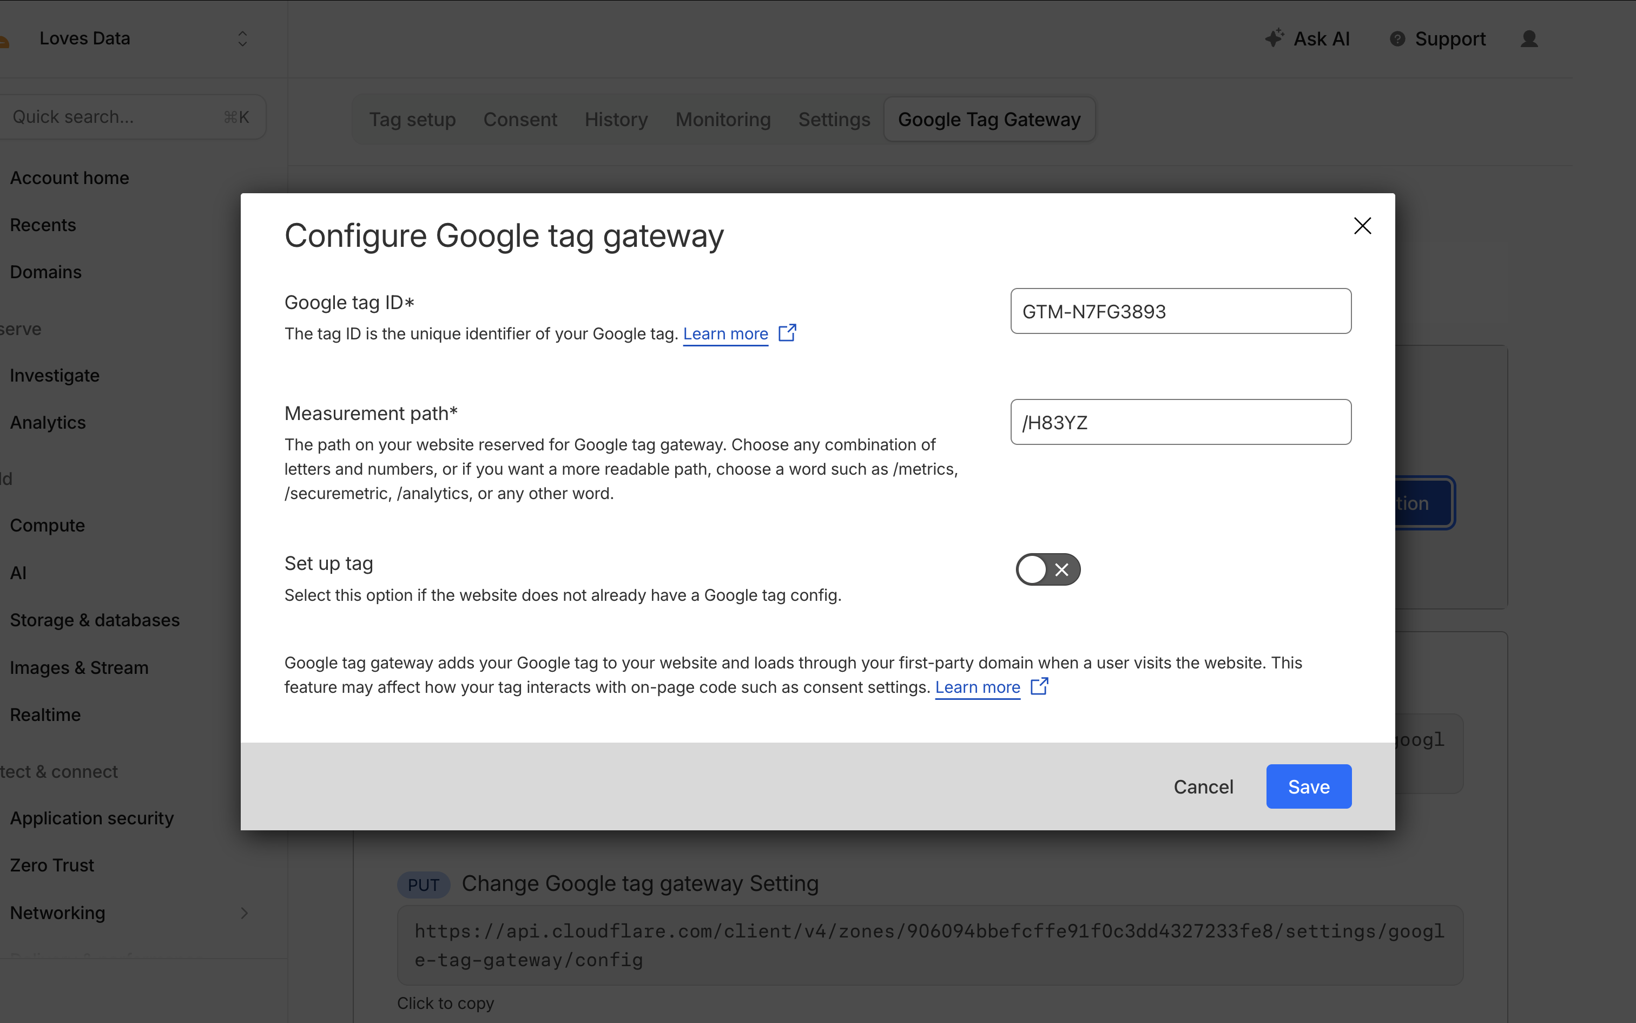Screen dimensions: 1636x1023
Task: Open Realtime in the sidebar
Action: [45, 714]
